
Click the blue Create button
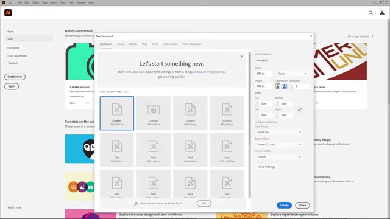[x=284, y=206]
